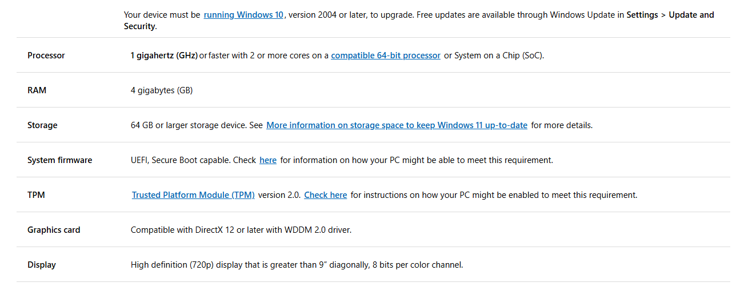Click the "Check here" link for TPM instructions
Viewport: 732px width, 286px height.
[326, 195]
